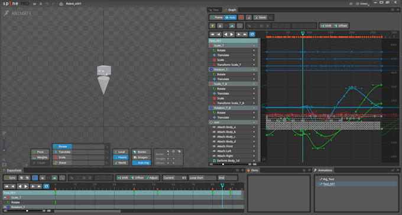Play animation forward in Graph view

coord(232,34)
